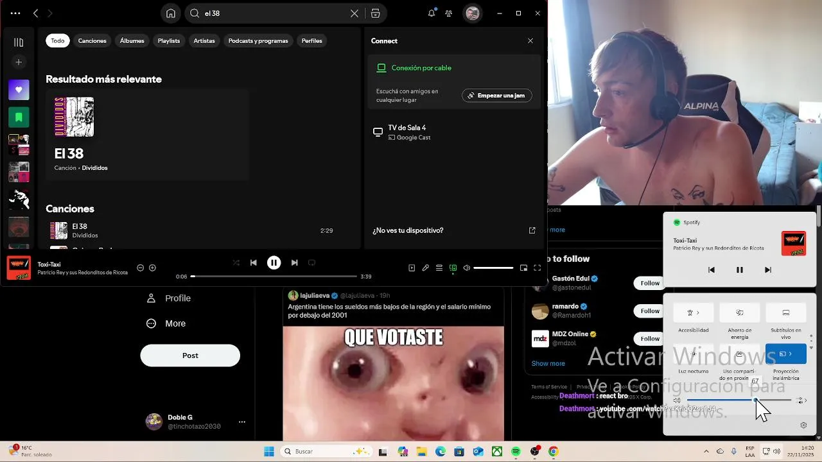Open Proyección inalámbrica quick setting
This screenshot has width=822, height=462.
click(x=786, y=354)
